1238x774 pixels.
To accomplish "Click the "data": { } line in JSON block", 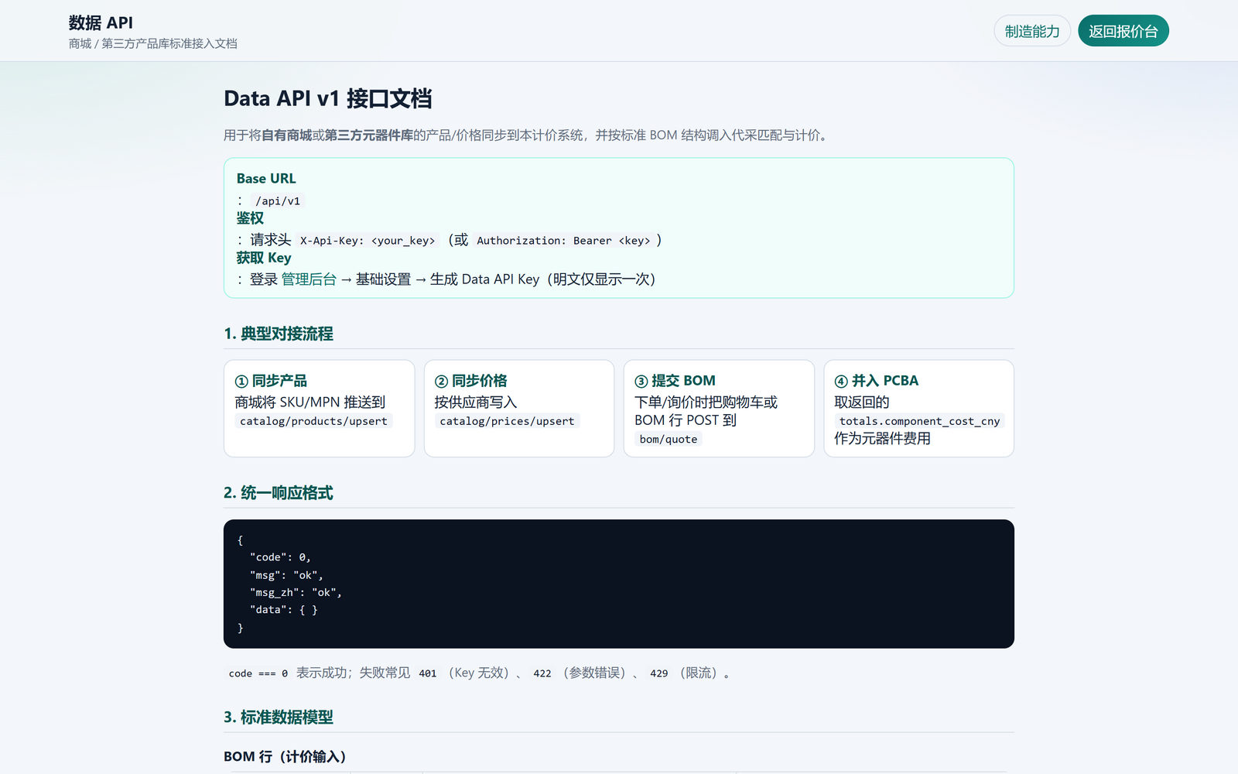I will click(283, 610).
